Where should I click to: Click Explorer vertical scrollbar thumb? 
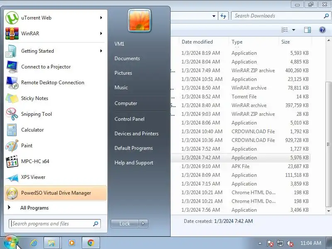pyautogui.click(x=328, y=144)
